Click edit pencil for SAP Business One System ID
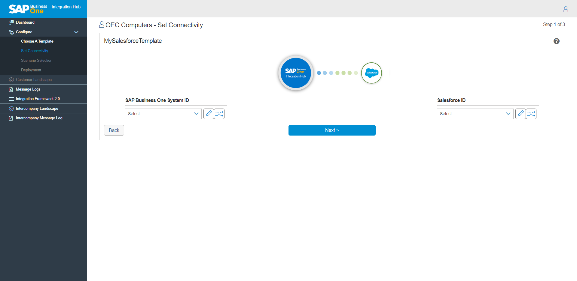This screenshot has width=577, height=281. pyautogui.click(x=209, y=114)
